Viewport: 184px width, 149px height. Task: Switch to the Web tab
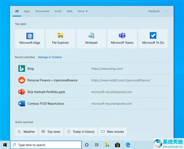click(x=70, y=11)
